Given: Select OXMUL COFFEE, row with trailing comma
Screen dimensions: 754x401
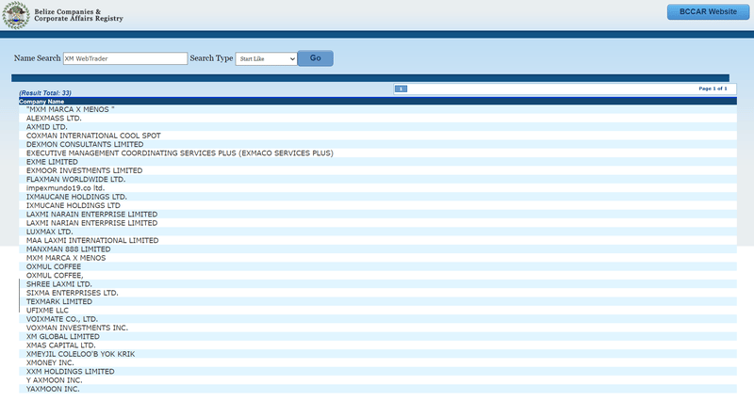Looking at the screenshot, I should coord(378,275).
